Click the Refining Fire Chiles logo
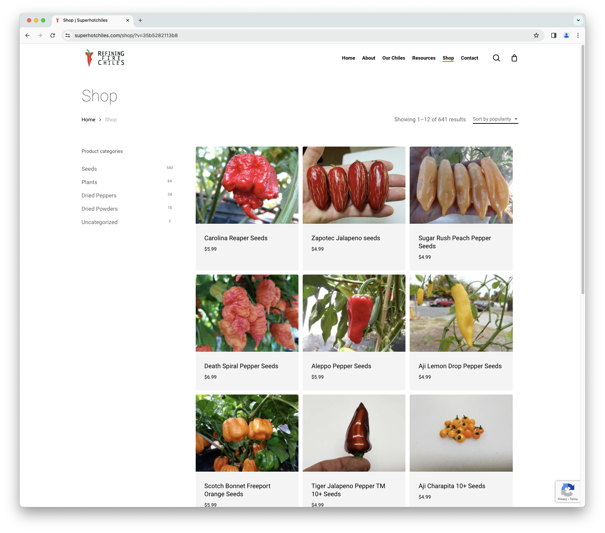605x533 pixels. 105,58
